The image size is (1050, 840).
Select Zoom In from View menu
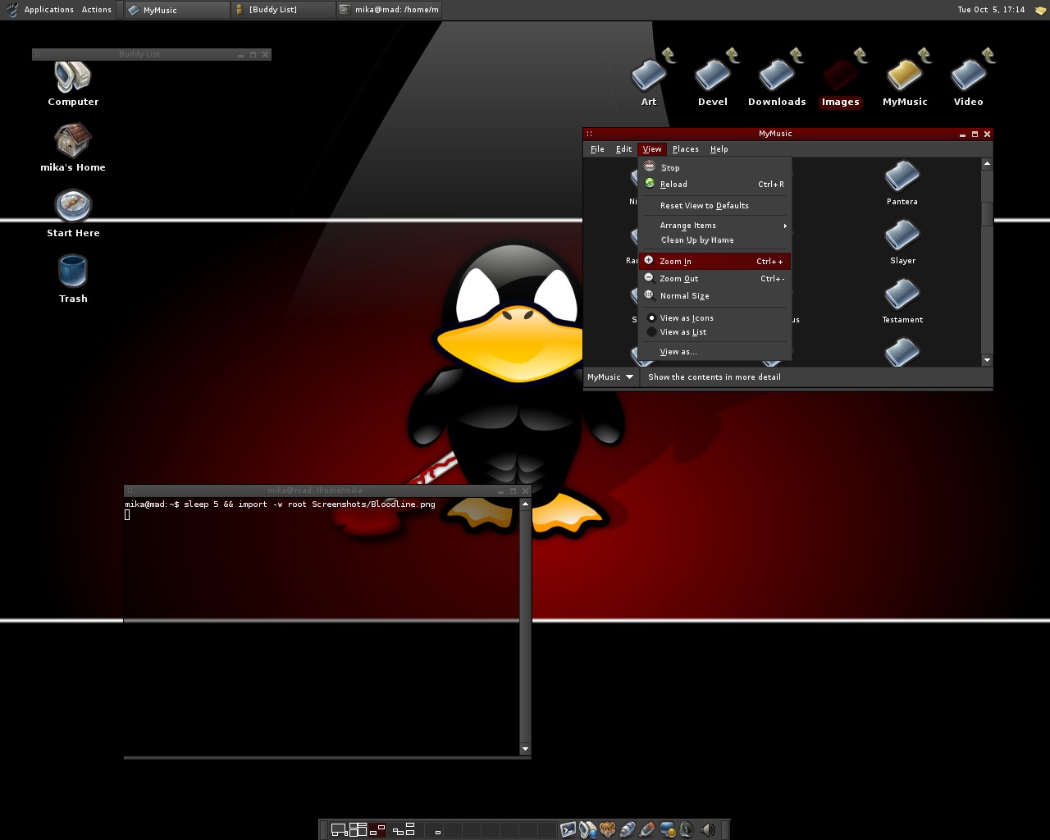coord(715,262)
